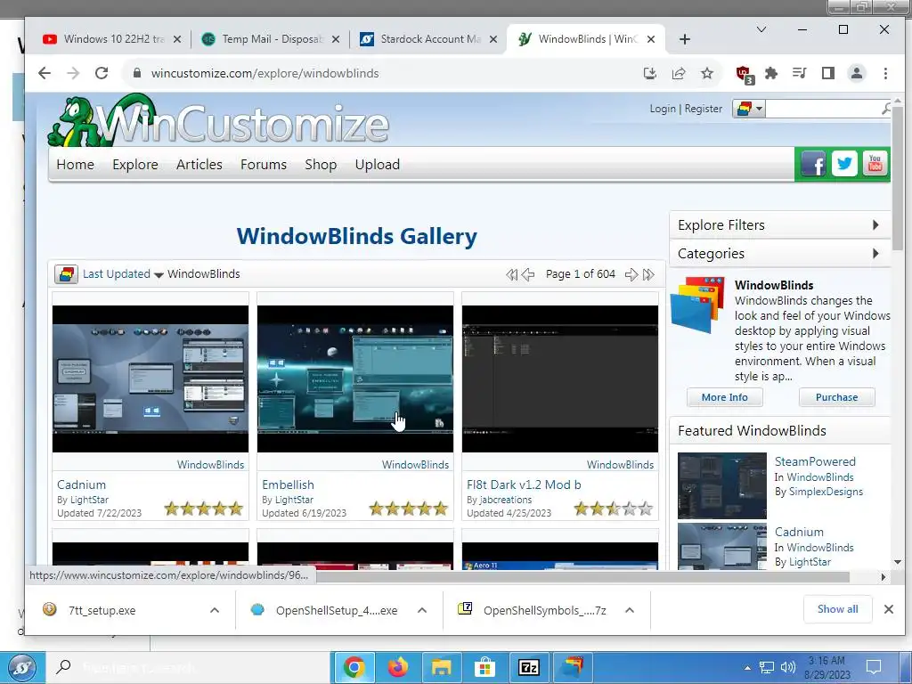Click the Login link
Image resolution: width=912 pixels, height=684 pixels.
[663, 109]
